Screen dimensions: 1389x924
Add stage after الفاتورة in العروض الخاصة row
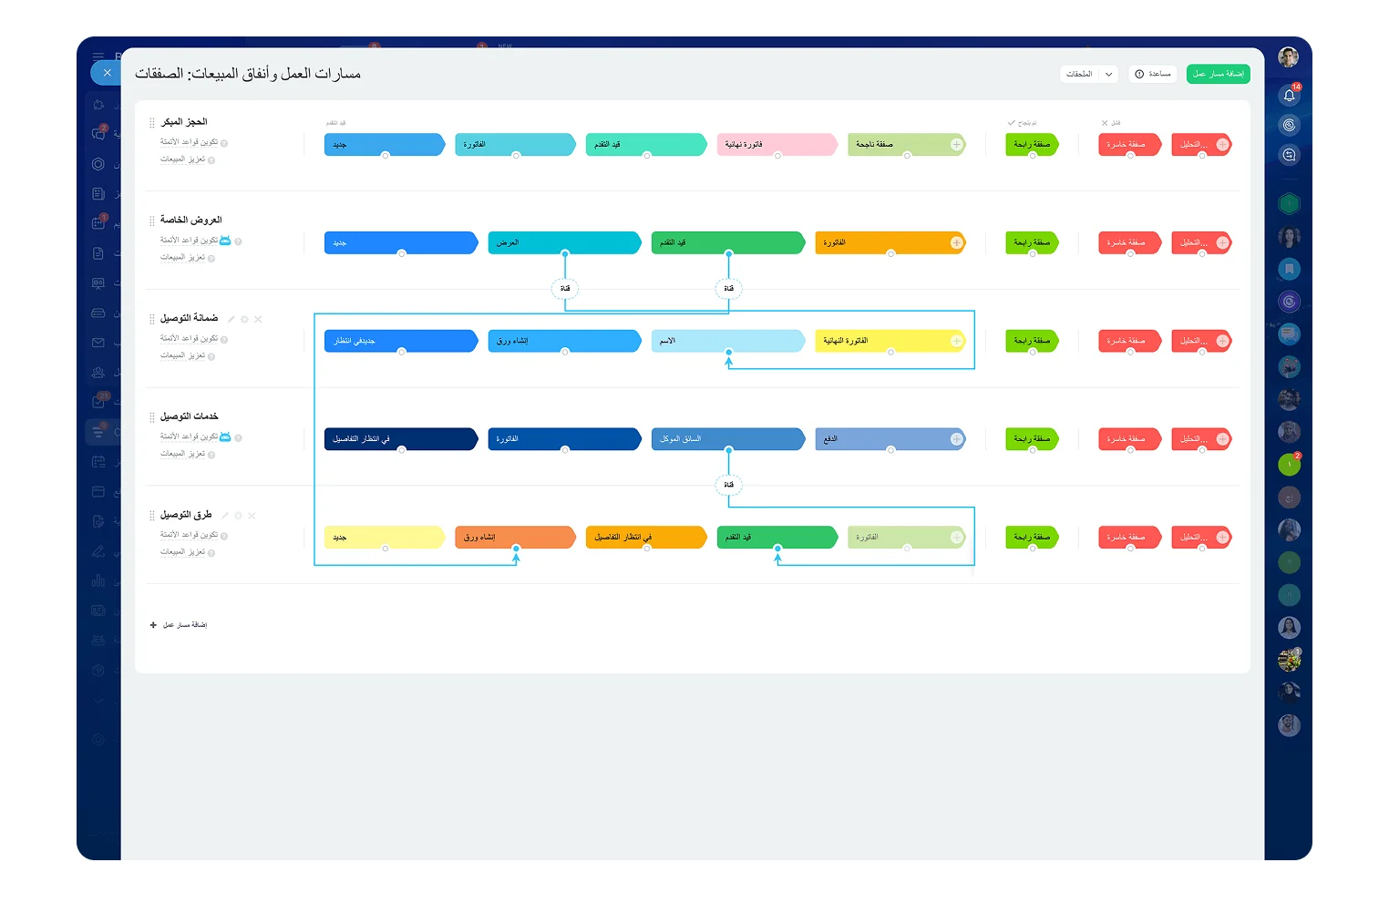click(956, 242)
